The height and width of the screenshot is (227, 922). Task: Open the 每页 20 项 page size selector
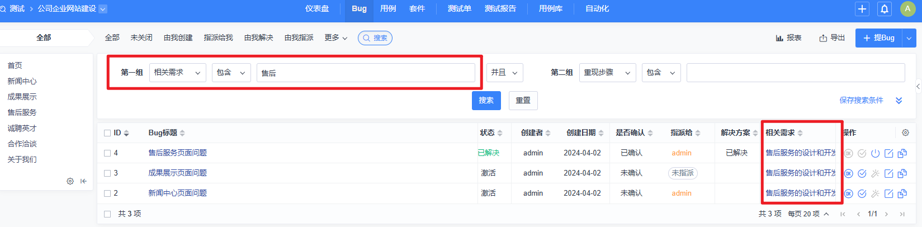click(808, 214)
